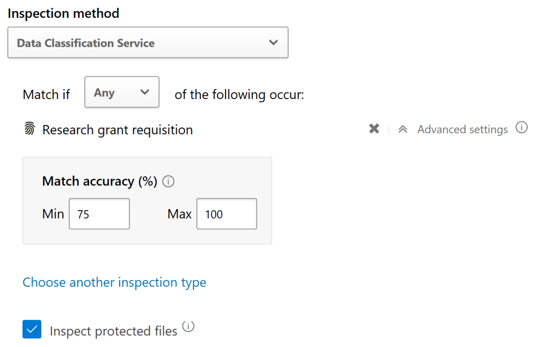Select the Research grant requisition label
The height and width of the screenshot is (347, 537).
pos(117,130)
